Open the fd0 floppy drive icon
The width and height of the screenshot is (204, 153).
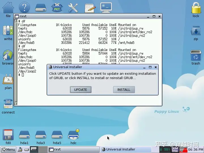point(8,134)
